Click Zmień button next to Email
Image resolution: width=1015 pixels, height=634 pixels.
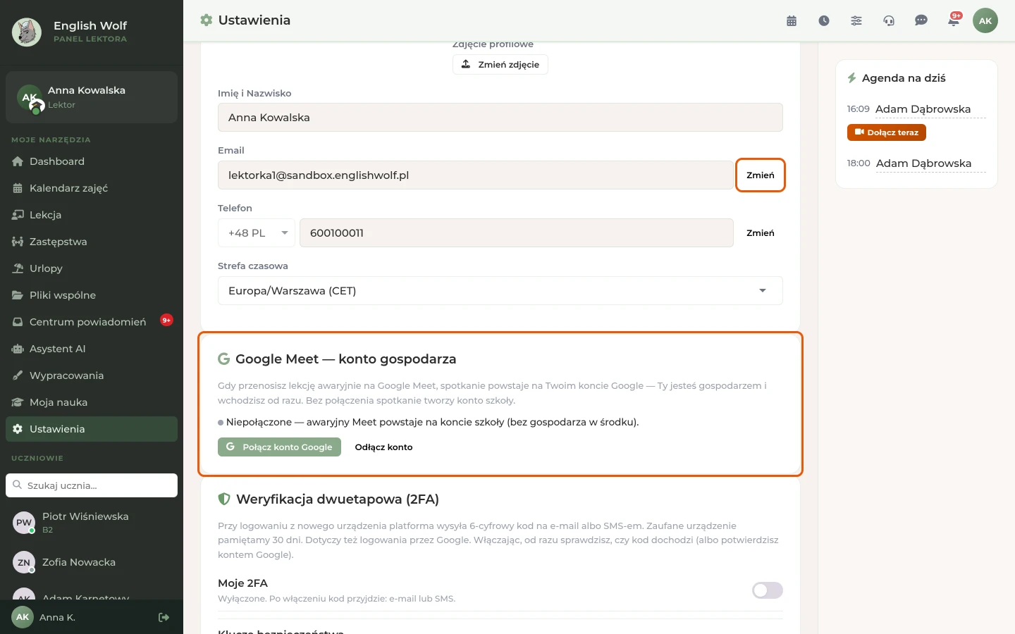[x=761, y=175]
